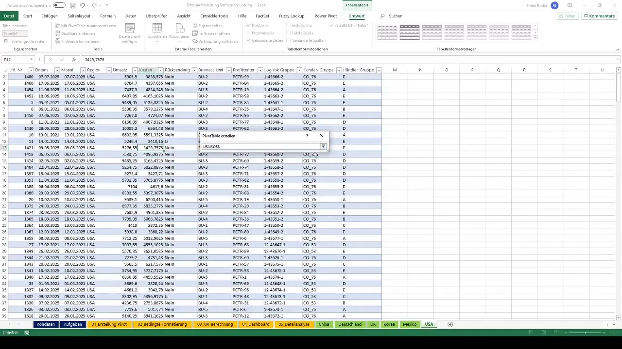Switch to the Formeln ribbon tab
622x349 pixels.
coord(108,16)
